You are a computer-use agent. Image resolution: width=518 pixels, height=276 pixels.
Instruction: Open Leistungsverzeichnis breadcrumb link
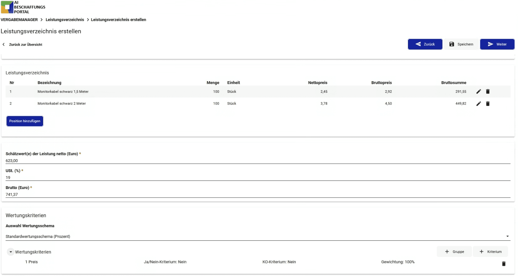click(x=65, y=20)
